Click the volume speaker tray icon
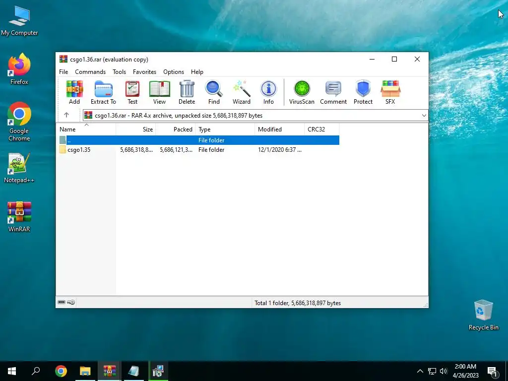508x381 pixels. (444, 371)
